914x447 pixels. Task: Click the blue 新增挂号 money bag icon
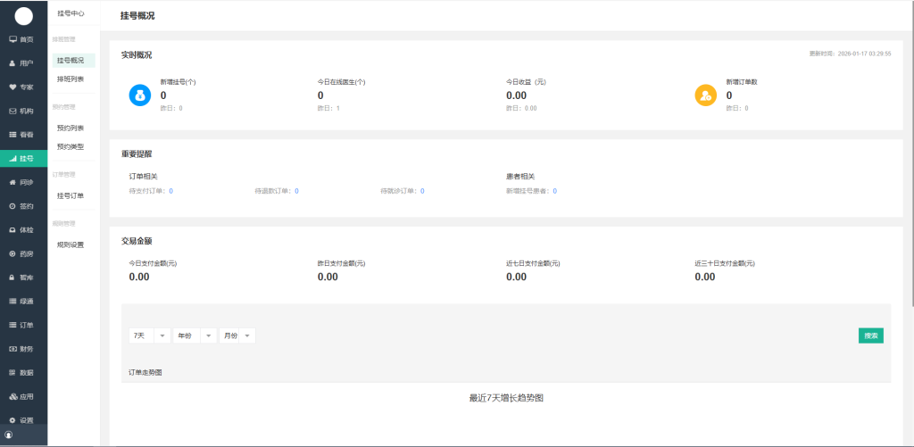[140, 95]
